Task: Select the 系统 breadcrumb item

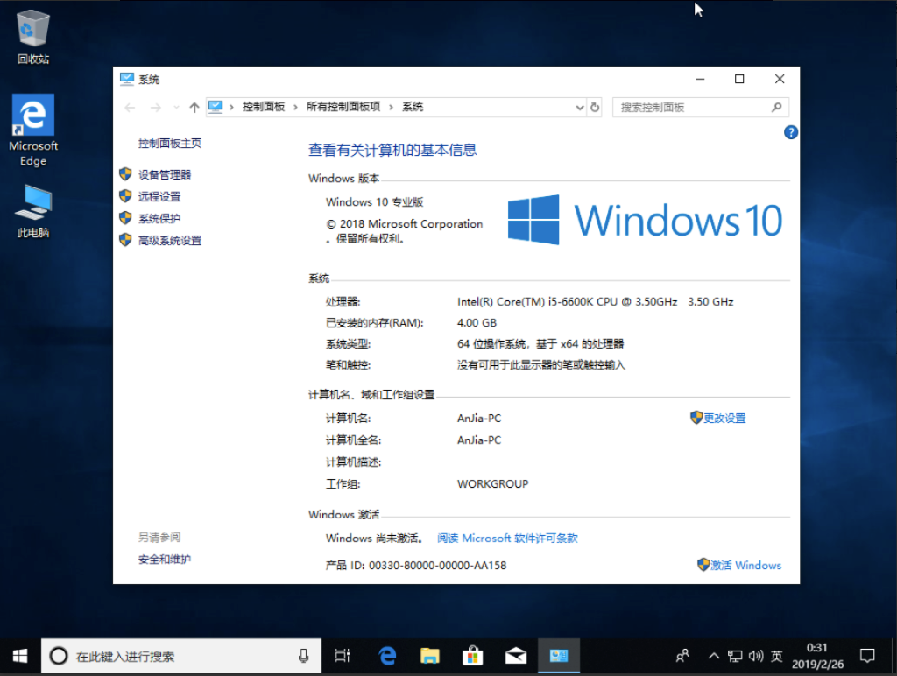Action: [413, 107]
